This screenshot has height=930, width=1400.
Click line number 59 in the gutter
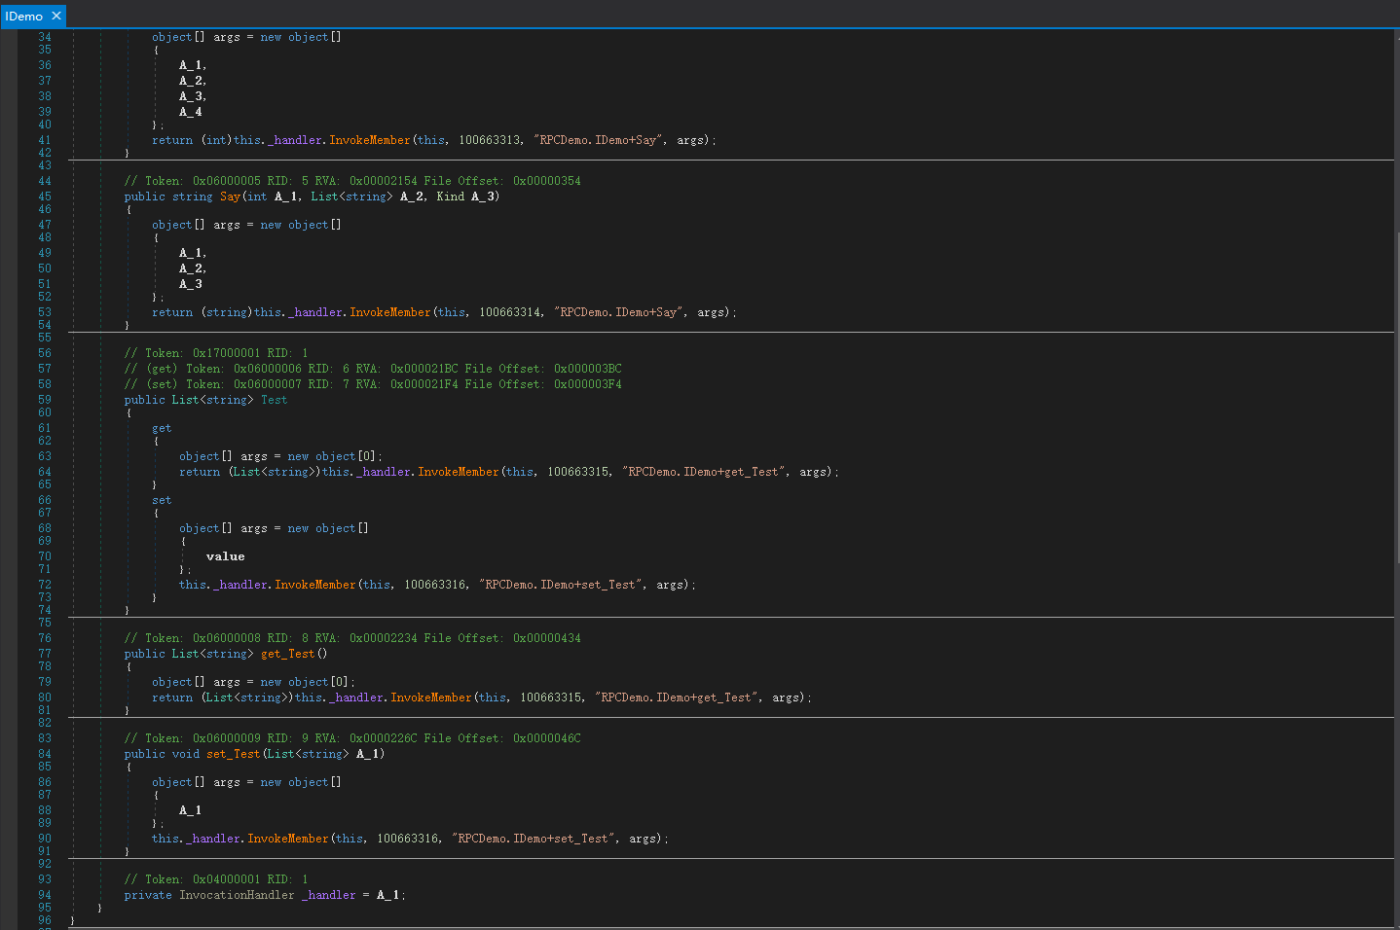(45, 400)
